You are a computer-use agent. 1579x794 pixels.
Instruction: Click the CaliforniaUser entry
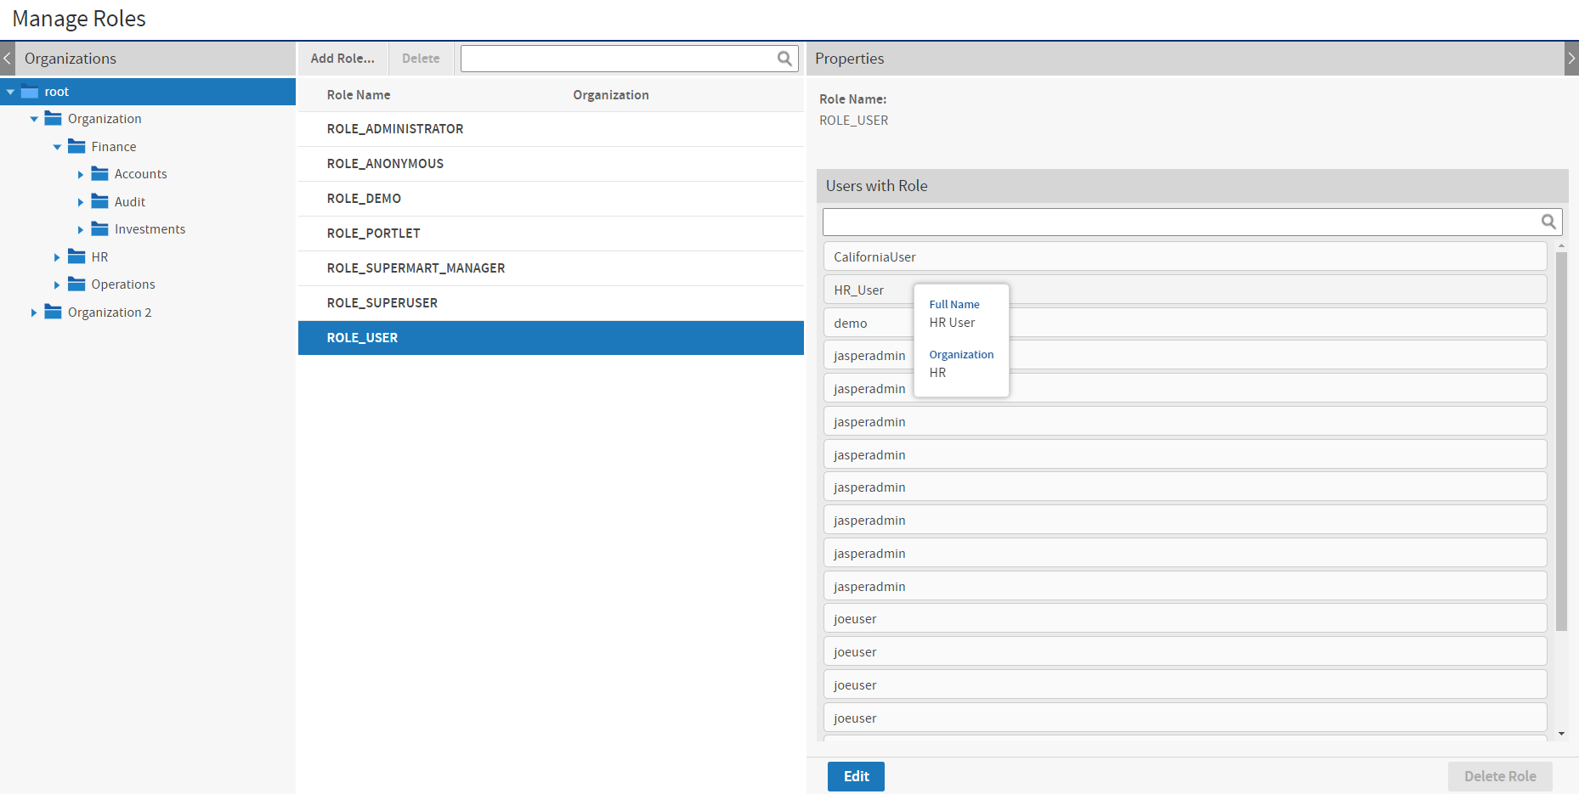(1185, 256)
